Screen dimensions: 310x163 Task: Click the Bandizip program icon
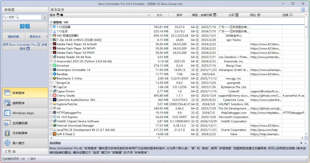click(54, 74)
